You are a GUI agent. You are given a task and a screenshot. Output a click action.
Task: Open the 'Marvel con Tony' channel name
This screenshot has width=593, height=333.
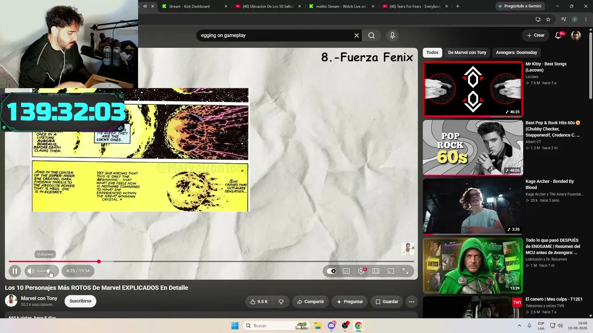point(39,298)
